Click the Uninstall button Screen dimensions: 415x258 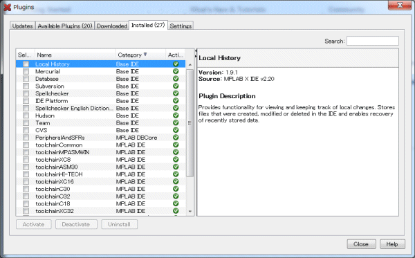click(x=120, y=224)
